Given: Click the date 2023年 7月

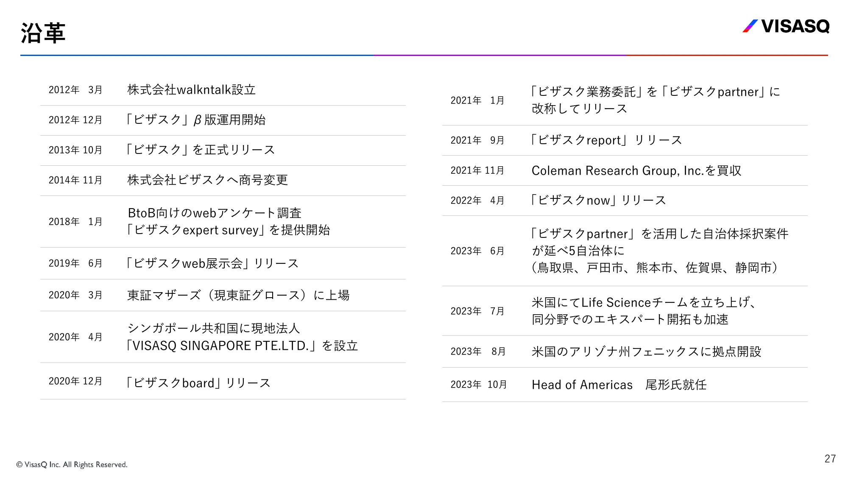Looking at the screenshot, I should point(477,311).
